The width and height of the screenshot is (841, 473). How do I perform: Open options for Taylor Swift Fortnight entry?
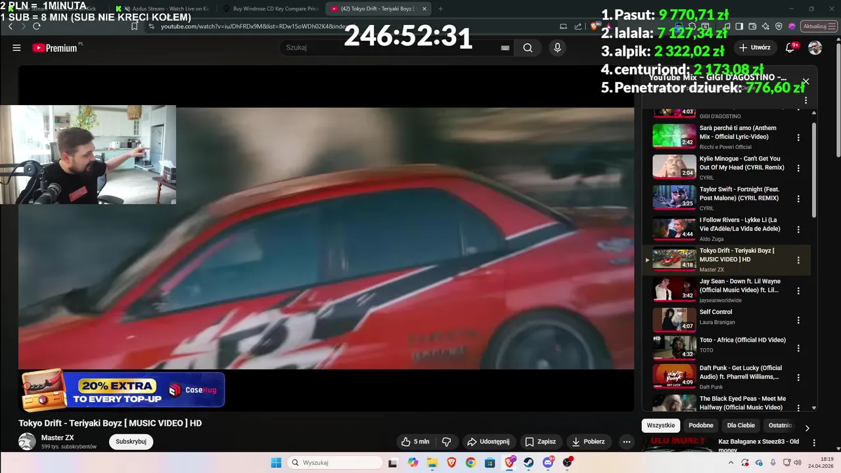(x=798, y=198)
